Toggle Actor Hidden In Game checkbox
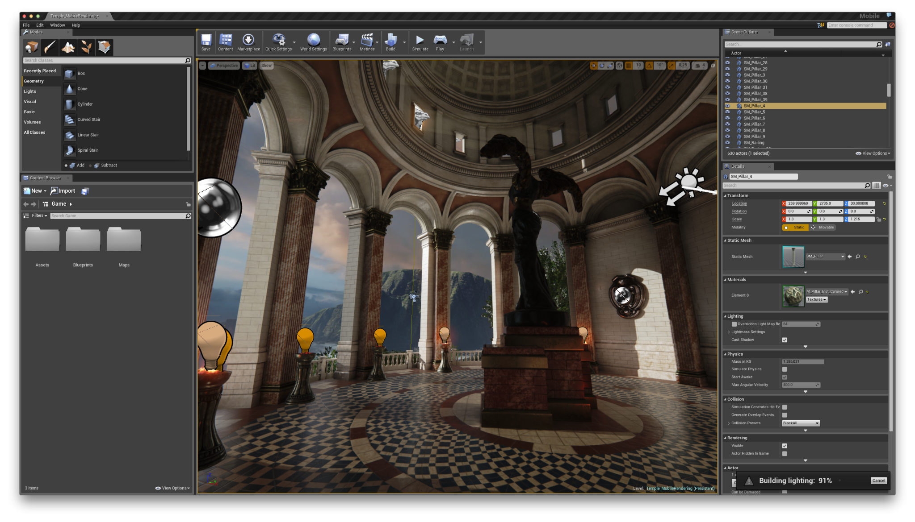This screenshot has width=915, height=522. 784,453
